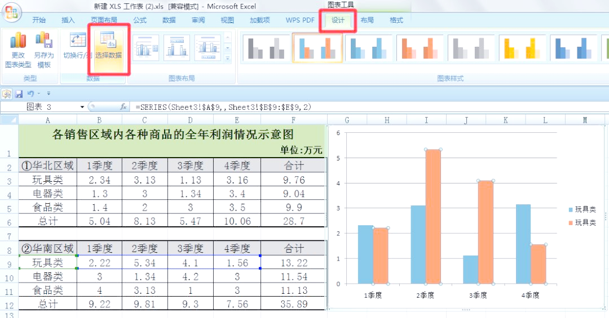
Task: Open the 数据 ribbon tab
Action: [169, 20]
